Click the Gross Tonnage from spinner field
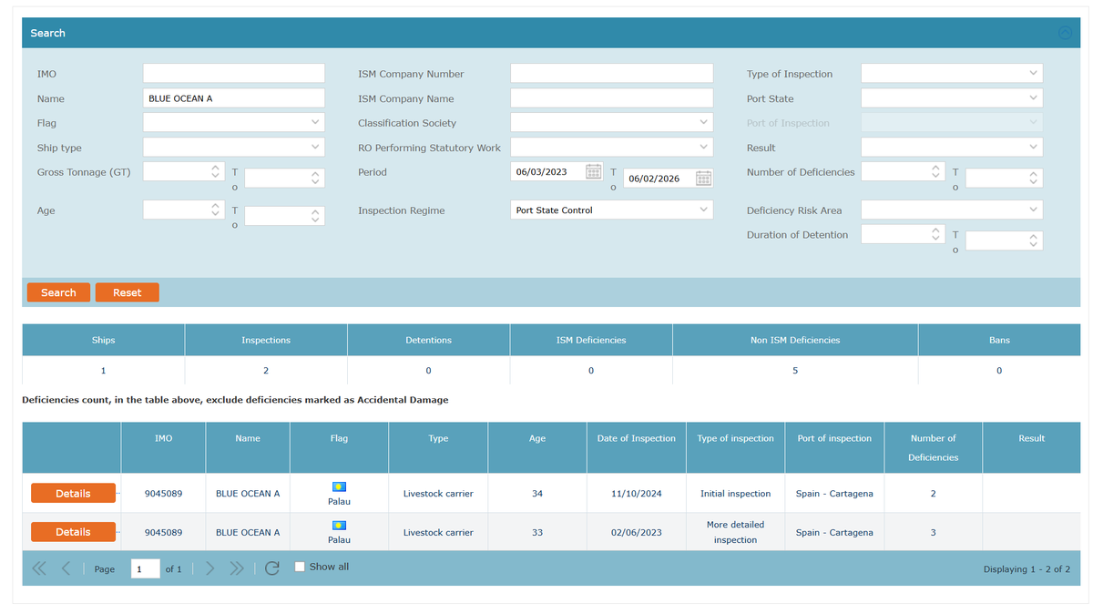Viewport: 1093px width, 614px height. click(x=183, y=171)
